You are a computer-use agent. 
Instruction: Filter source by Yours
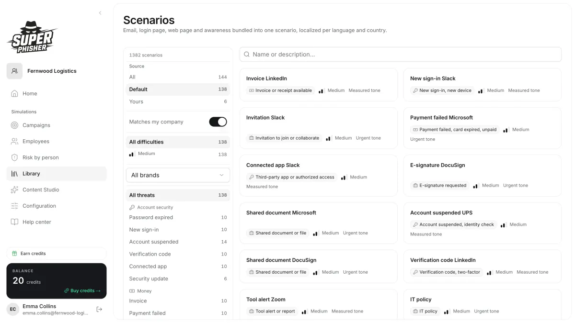178,101
